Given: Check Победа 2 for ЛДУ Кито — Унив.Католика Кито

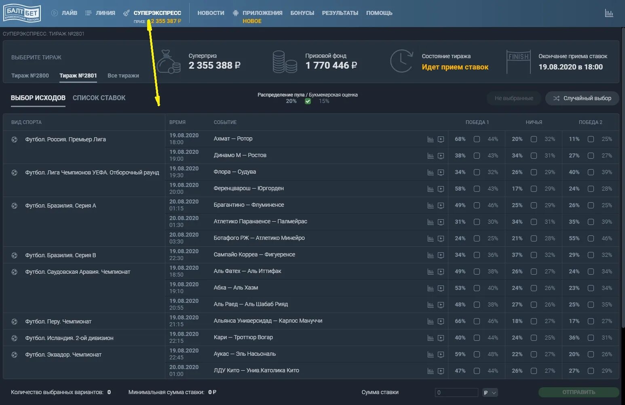Looking at the screenshot, I should [x=591, y=371].
